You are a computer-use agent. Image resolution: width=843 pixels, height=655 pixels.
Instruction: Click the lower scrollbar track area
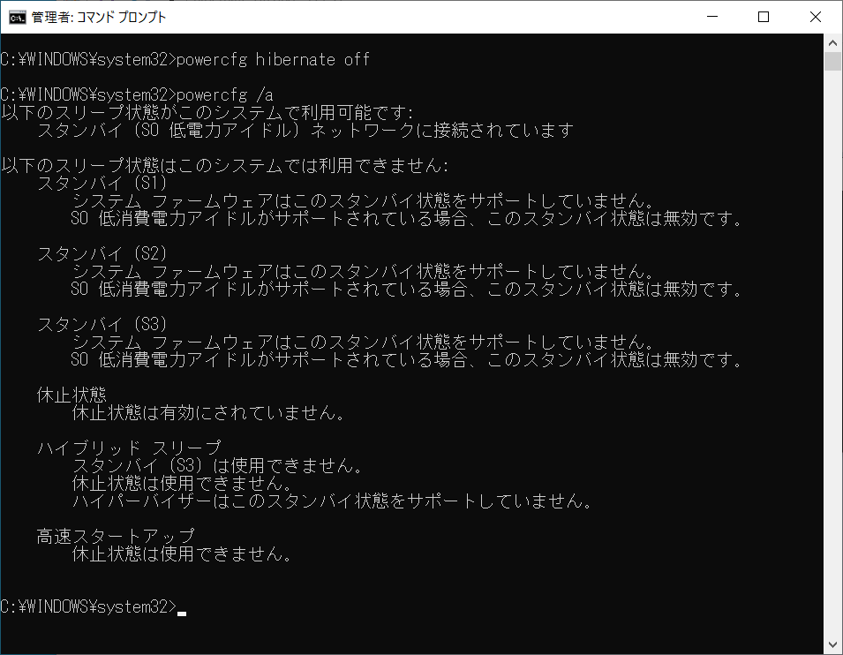coord(832,441)
